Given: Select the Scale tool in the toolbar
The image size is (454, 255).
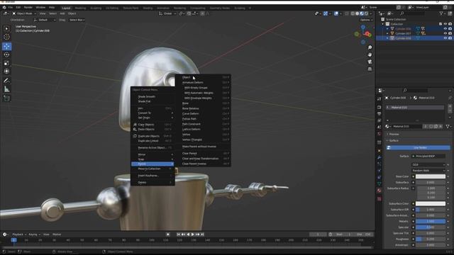Looking at the screenshot, I should tap(6, 63).
